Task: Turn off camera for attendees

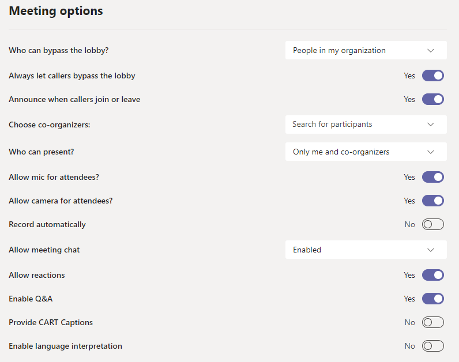Action: point(432,201)
